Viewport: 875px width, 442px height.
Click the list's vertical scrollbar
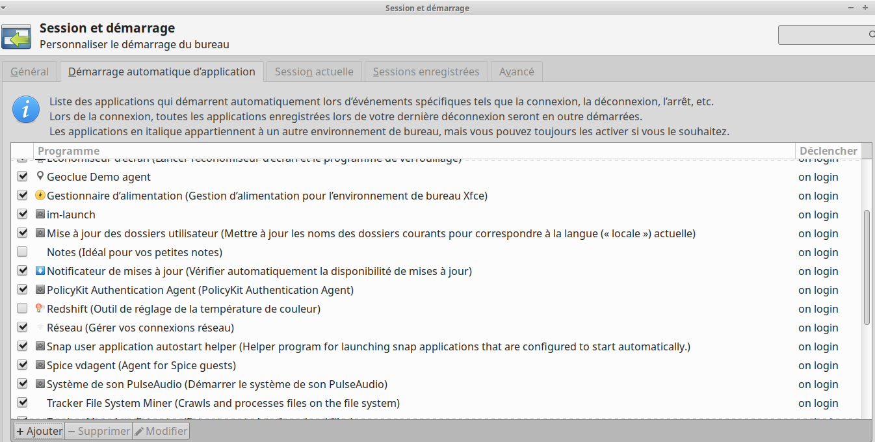click(x=867, y=267)
